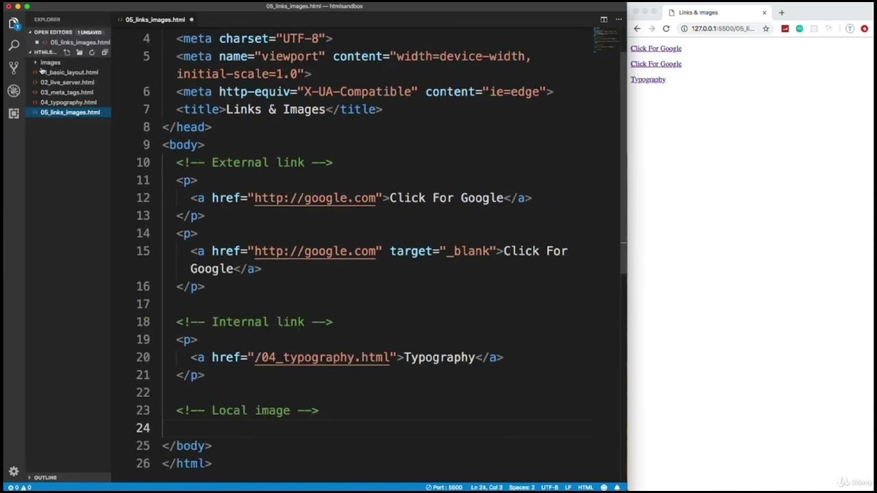This screenshot has height=493, width=877.
Task: Click the circled T profile icon in Chrome
Action: click(x=850, y=29)
